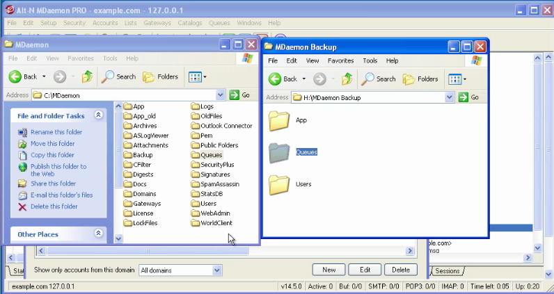Open View menu in MDaemon Backup window

click(x=312, y=60)
